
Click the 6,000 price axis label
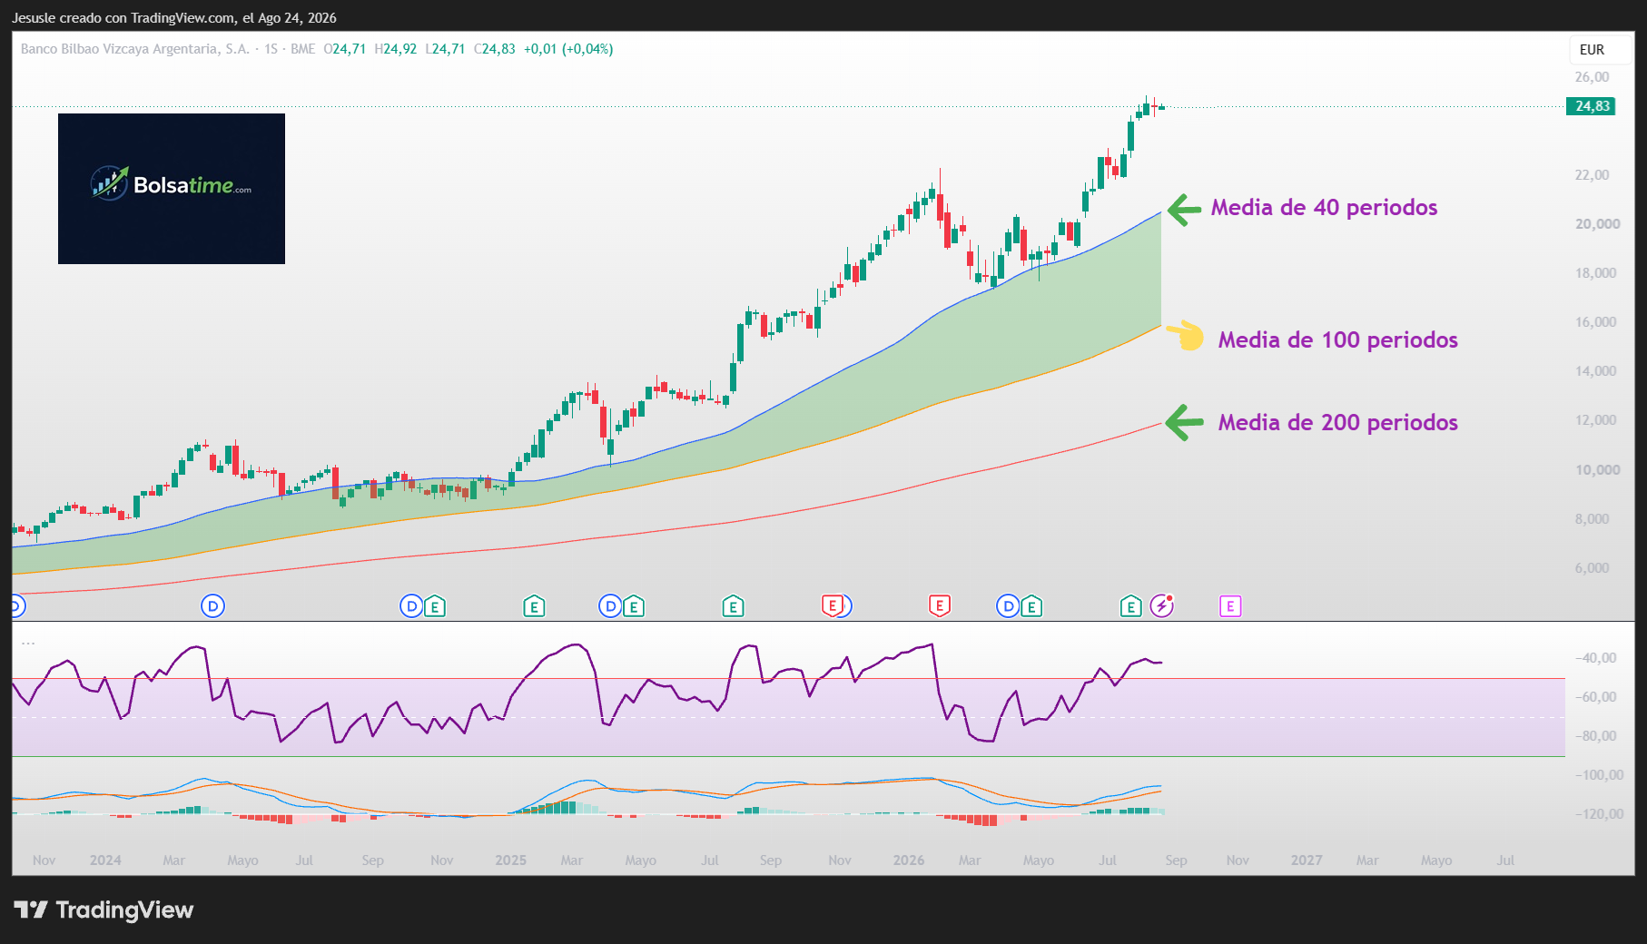tap(1592, 568)
